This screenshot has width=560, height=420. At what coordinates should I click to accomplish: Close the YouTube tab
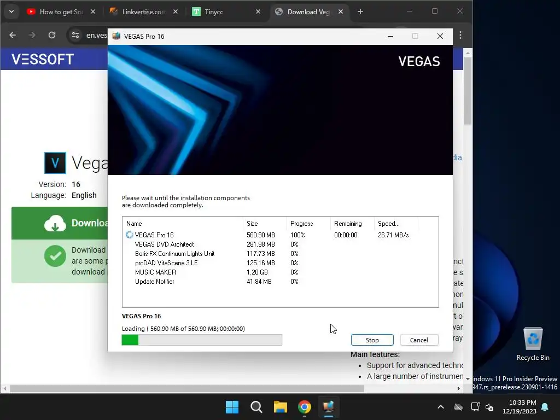coord(93,12)
